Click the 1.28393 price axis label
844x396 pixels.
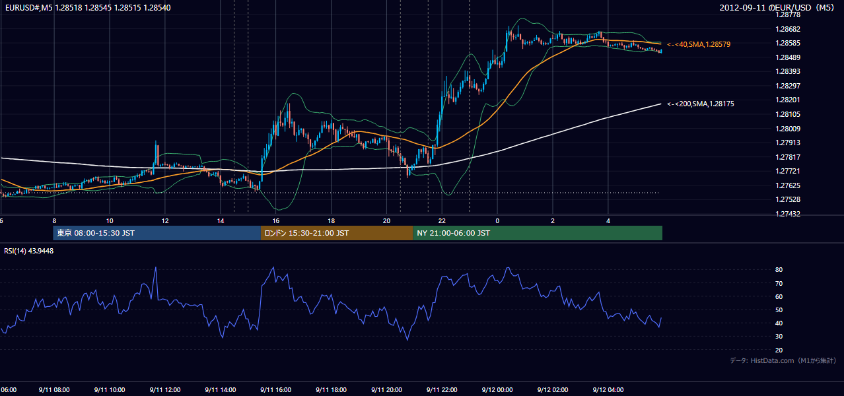point(787,71)
